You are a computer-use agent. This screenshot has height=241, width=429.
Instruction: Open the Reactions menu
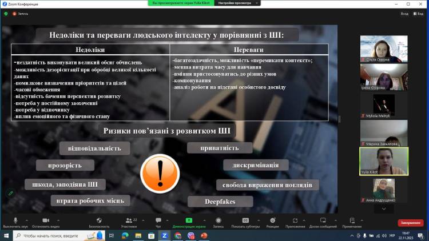coord(272,220)
